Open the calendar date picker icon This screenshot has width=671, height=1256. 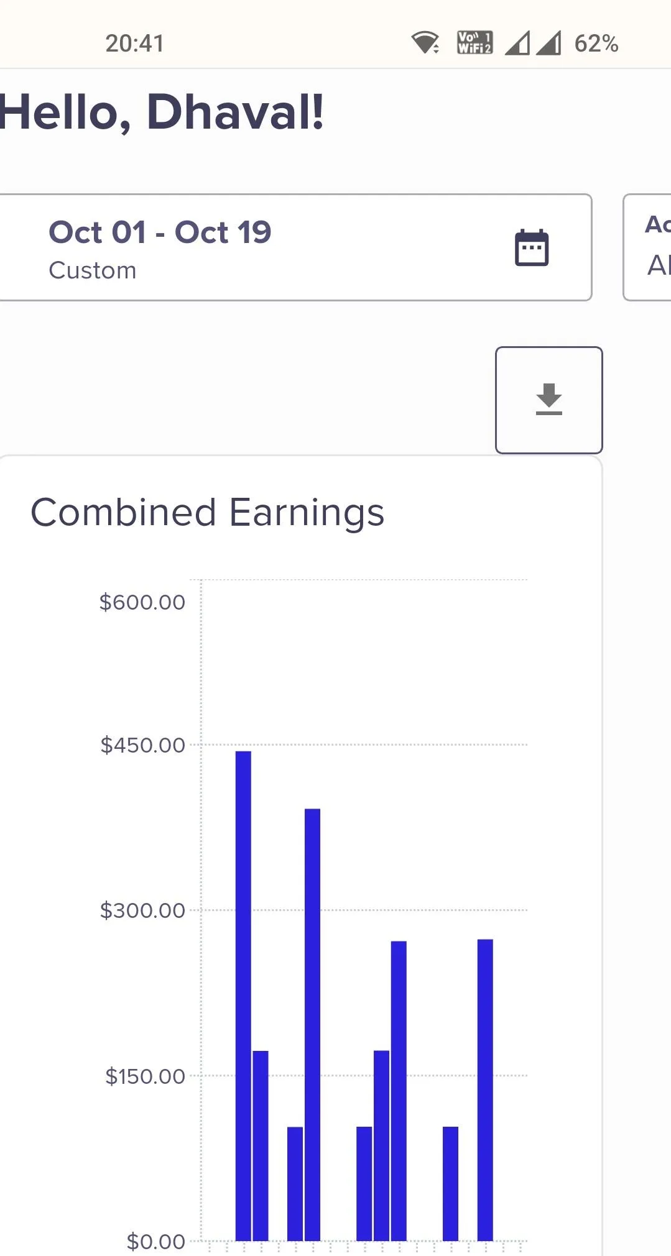coord(532,247)
